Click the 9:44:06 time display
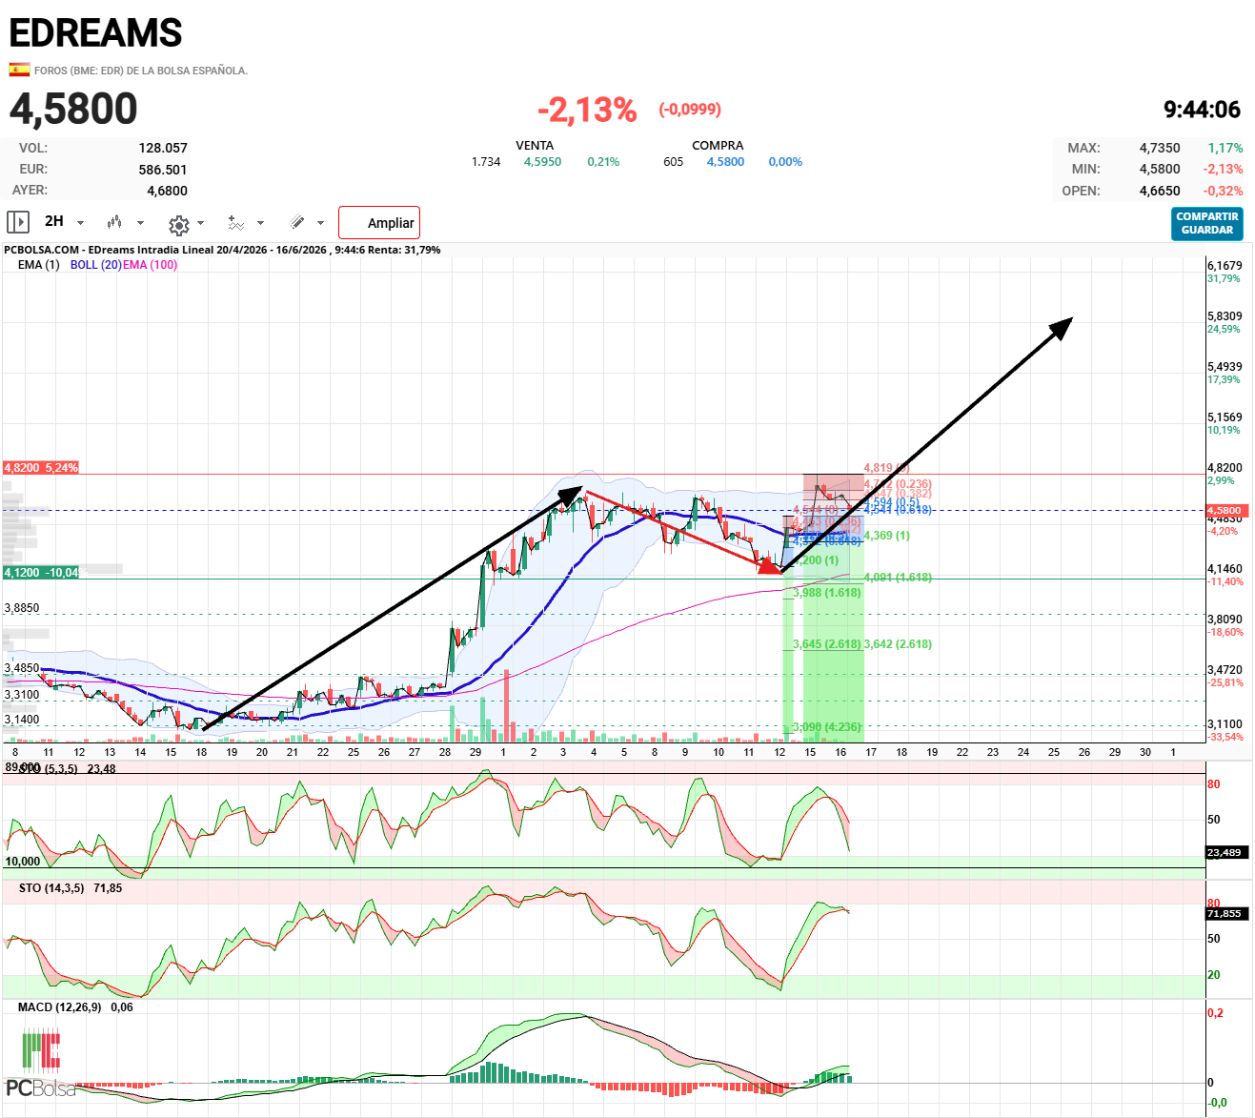Screen dimensions: 1255x1118 click(x=1202, y=110)
